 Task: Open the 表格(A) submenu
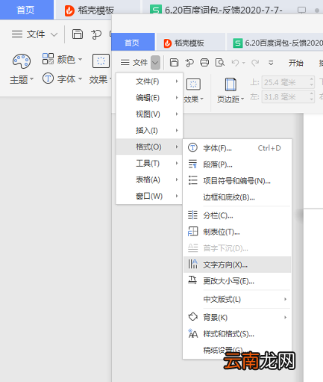pyautogui.click(x=149, y=179)
